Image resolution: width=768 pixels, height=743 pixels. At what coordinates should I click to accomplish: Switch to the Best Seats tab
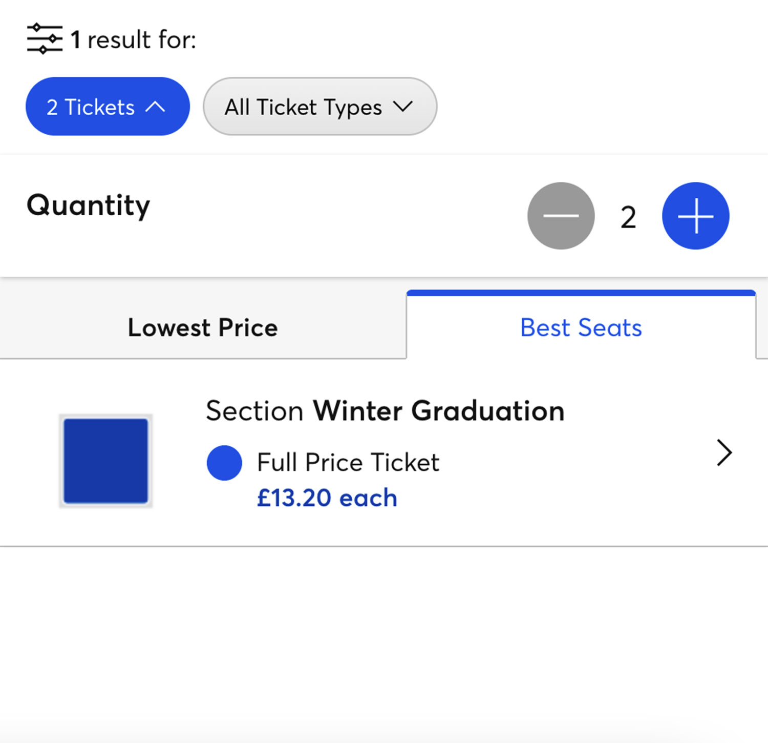(x=581, y=327)
